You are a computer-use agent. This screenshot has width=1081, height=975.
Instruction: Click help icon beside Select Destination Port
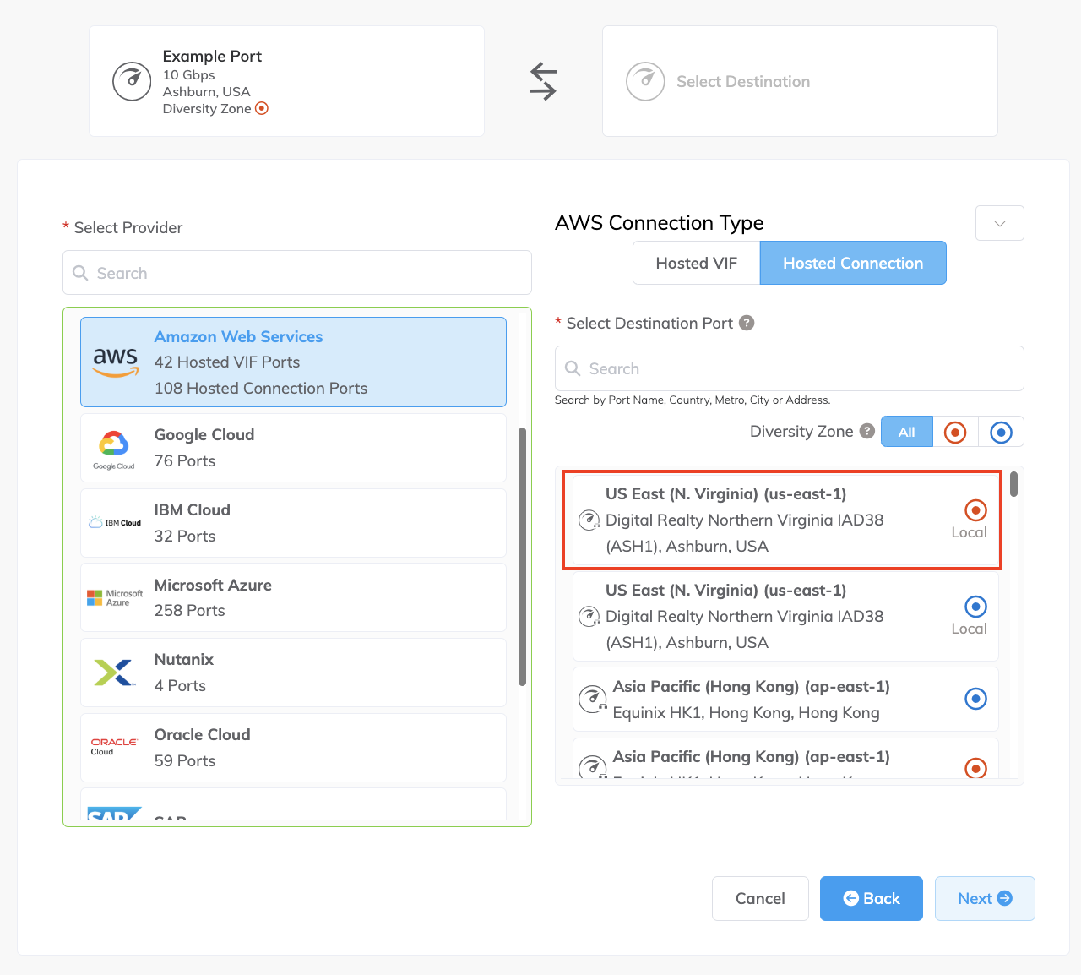pyautogui.click(x=747, y=323)
